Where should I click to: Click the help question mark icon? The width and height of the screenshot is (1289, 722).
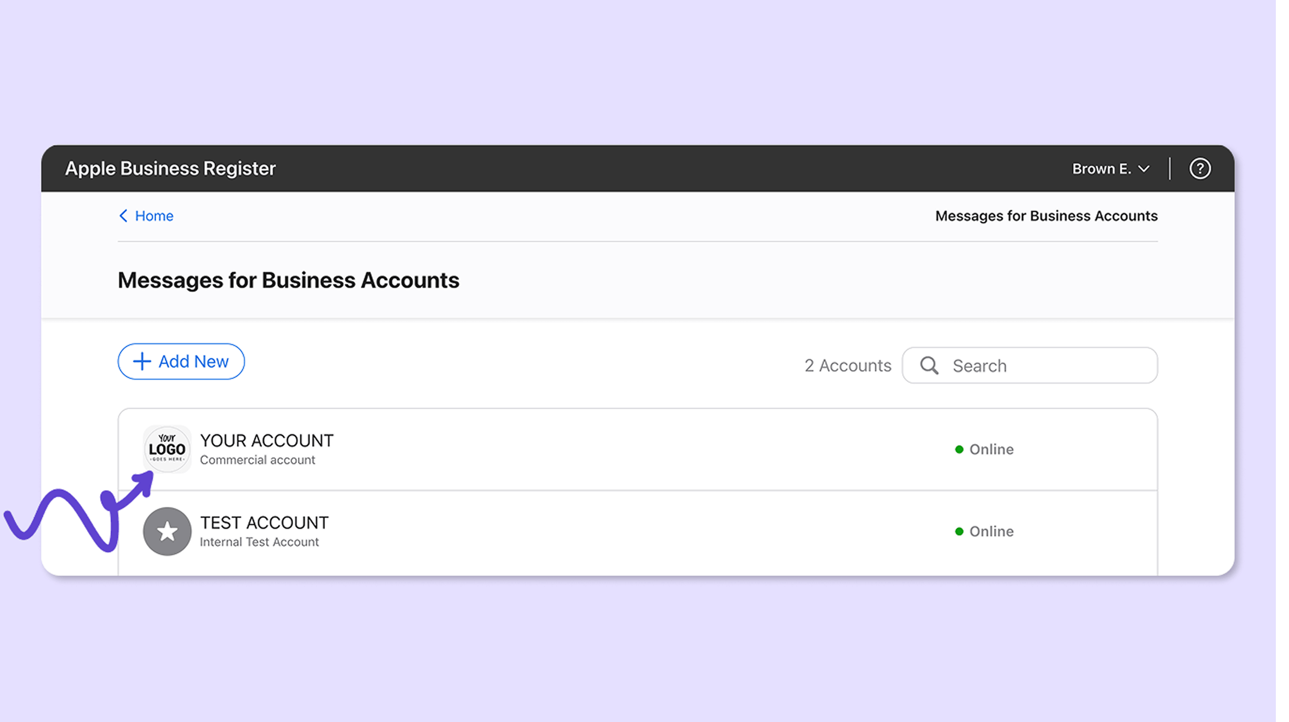click(1199, 168)
